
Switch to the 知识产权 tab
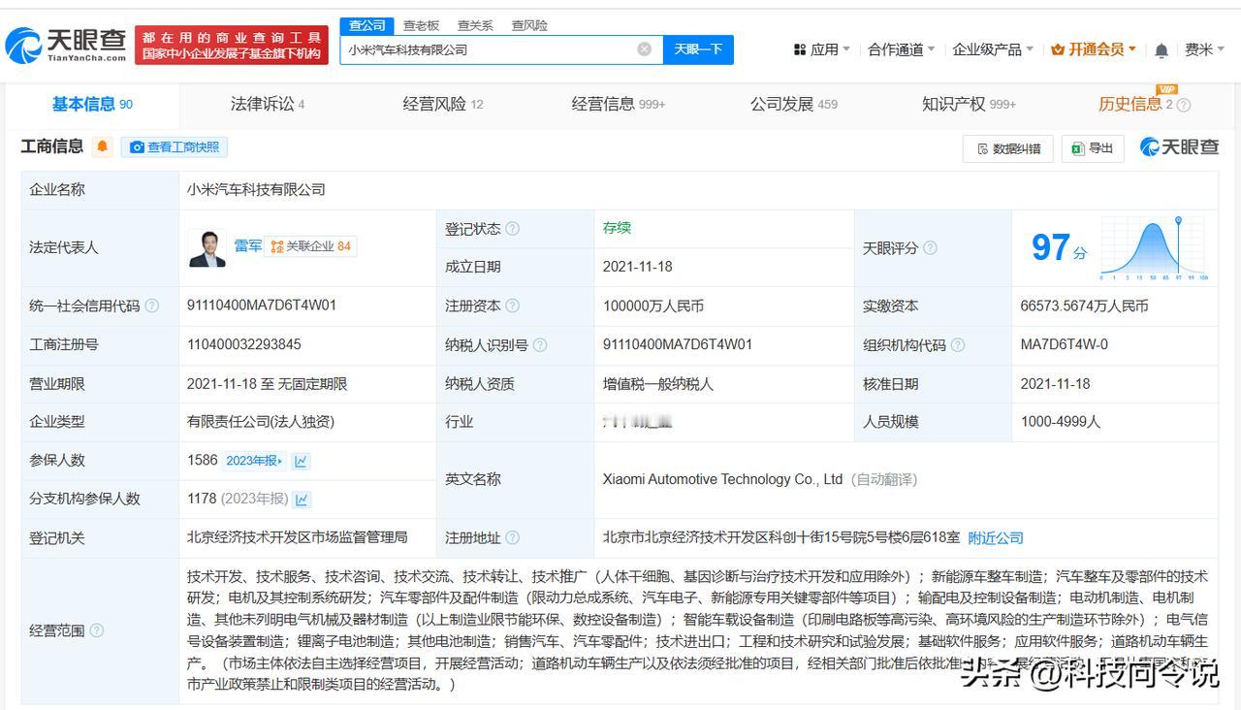point(969,104)
